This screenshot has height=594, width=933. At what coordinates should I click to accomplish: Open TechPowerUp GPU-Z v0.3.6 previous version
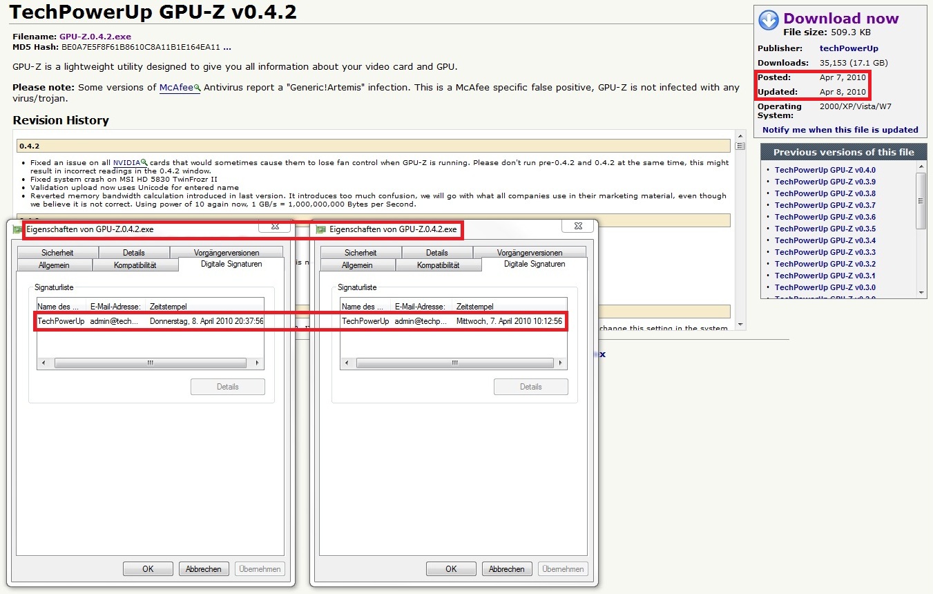point(825,217)
